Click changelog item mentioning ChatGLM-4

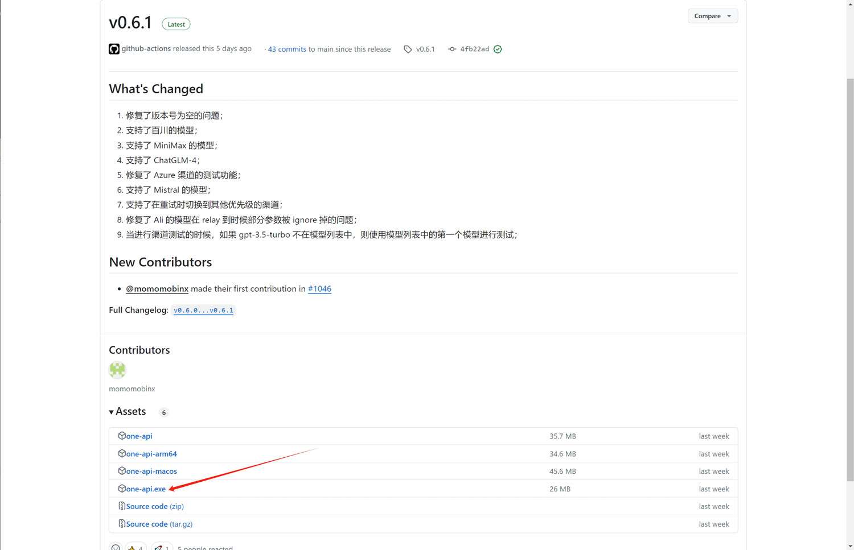click(163, 160)
